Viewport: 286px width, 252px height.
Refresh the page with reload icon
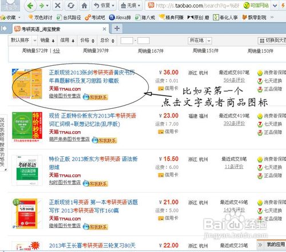click(x=71, y=5)
